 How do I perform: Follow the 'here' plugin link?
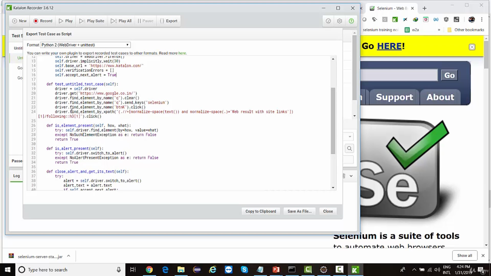click(182, 53)
